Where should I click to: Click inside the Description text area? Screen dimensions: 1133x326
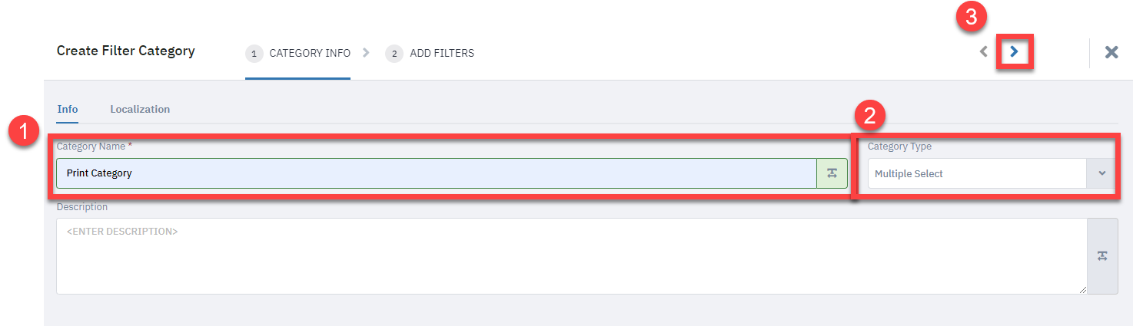tap(572, 256)
